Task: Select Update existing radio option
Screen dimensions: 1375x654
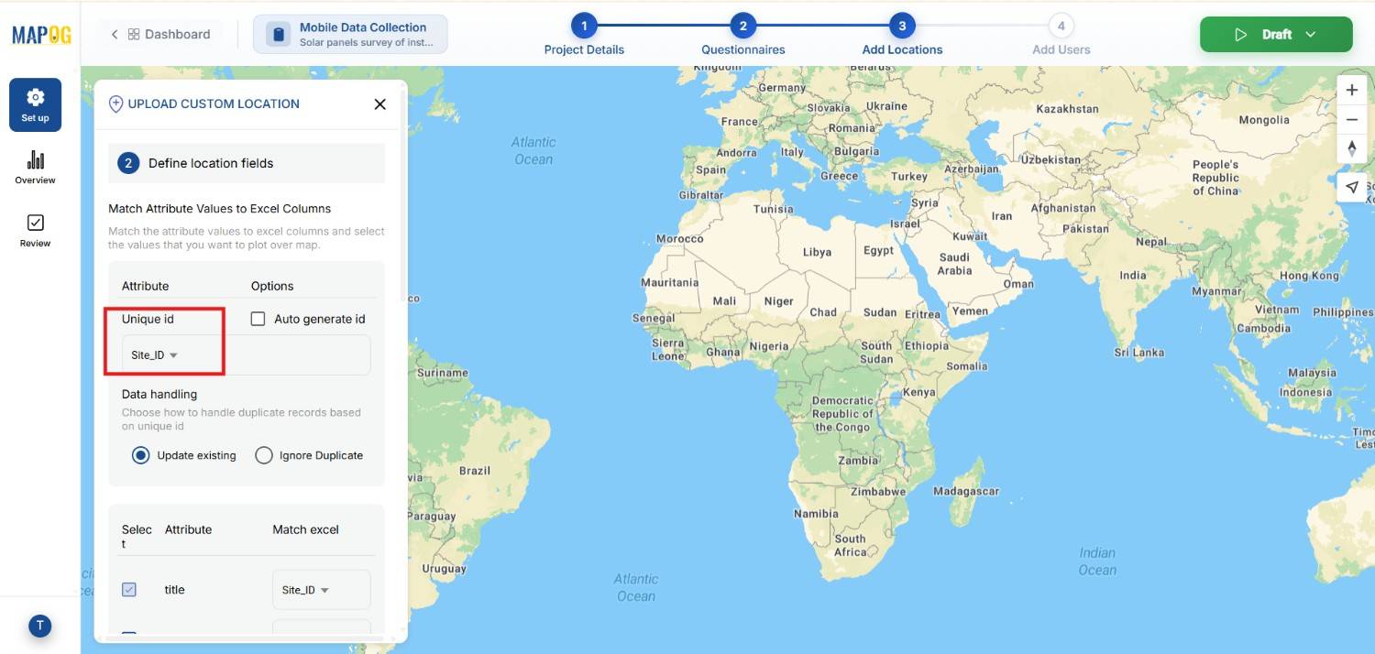Action: [x=140, y=455]
